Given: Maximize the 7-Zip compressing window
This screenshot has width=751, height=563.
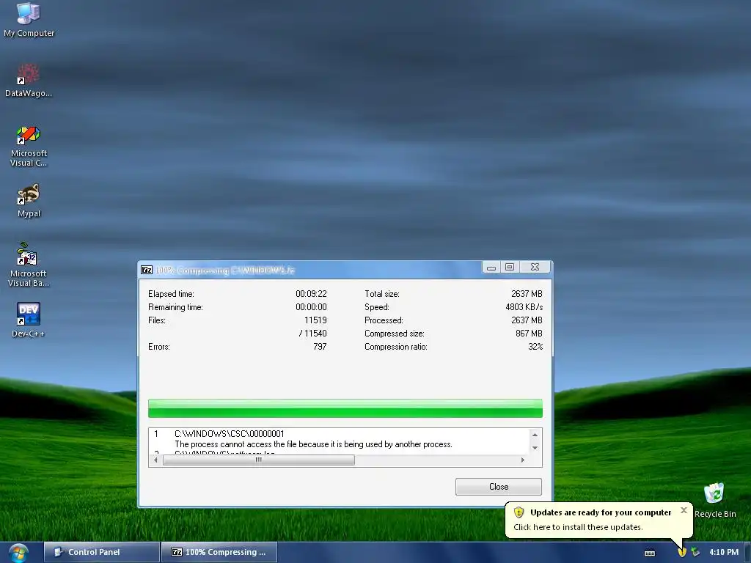Looking at the screenshot, I should (510, 267).
